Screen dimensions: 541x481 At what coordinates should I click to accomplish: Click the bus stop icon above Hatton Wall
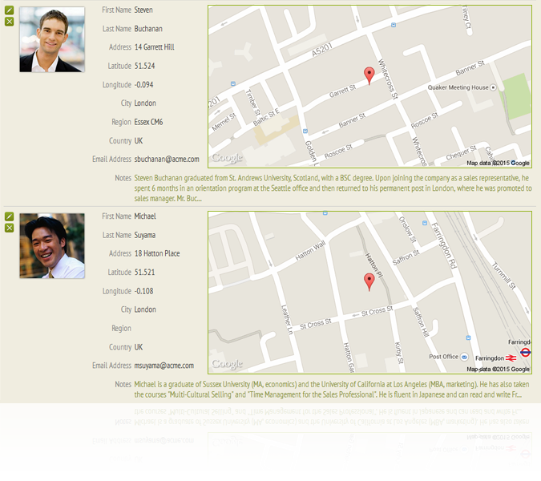pyautogui.click(x=325, y=213)
